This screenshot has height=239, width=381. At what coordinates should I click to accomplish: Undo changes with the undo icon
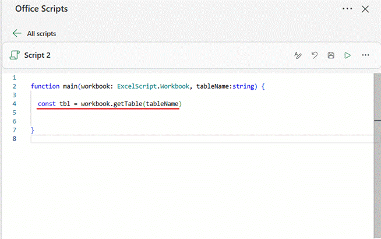pos(315,55)
